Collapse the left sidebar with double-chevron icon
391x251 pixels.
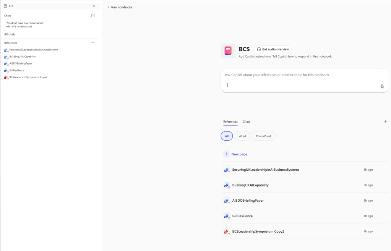[x=94, y=6]
